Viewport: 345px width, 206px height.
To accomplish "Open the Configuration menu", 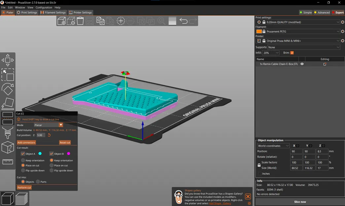I will coord(44,7).
